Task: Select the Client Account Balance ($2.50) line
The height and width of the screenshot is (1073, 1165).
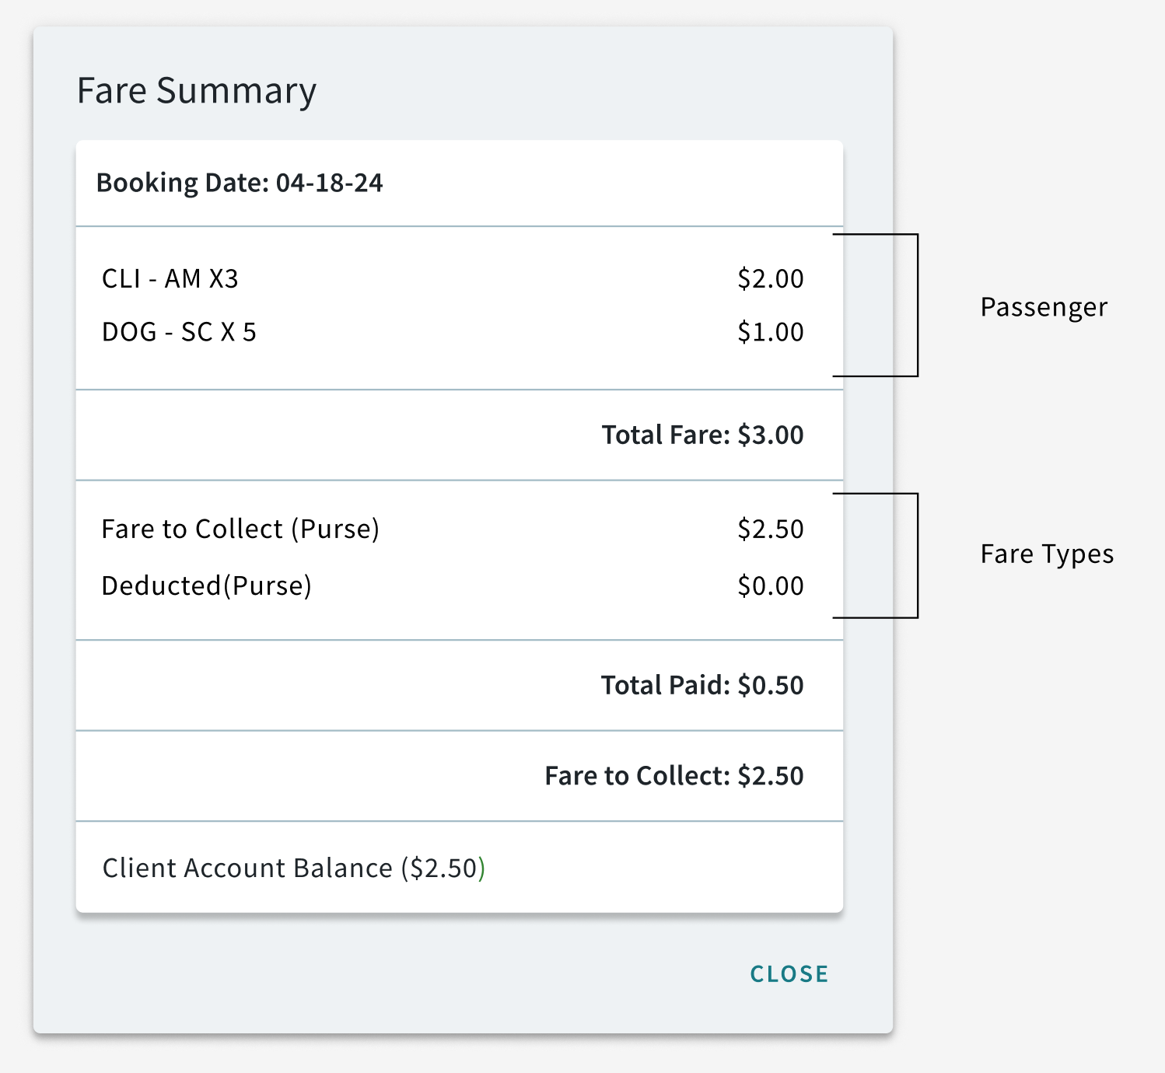Action: [x=293, y=867]
